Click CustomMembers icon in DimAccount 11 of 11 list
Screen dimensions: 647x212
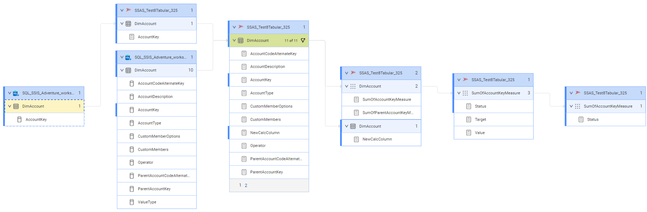point(244,119)
